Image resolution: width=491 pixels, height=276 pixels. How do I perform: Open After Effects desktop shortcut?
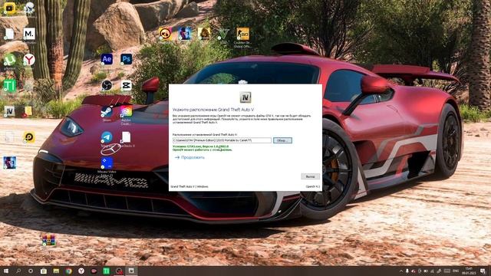pyautogui.click(x=107, y=59)
